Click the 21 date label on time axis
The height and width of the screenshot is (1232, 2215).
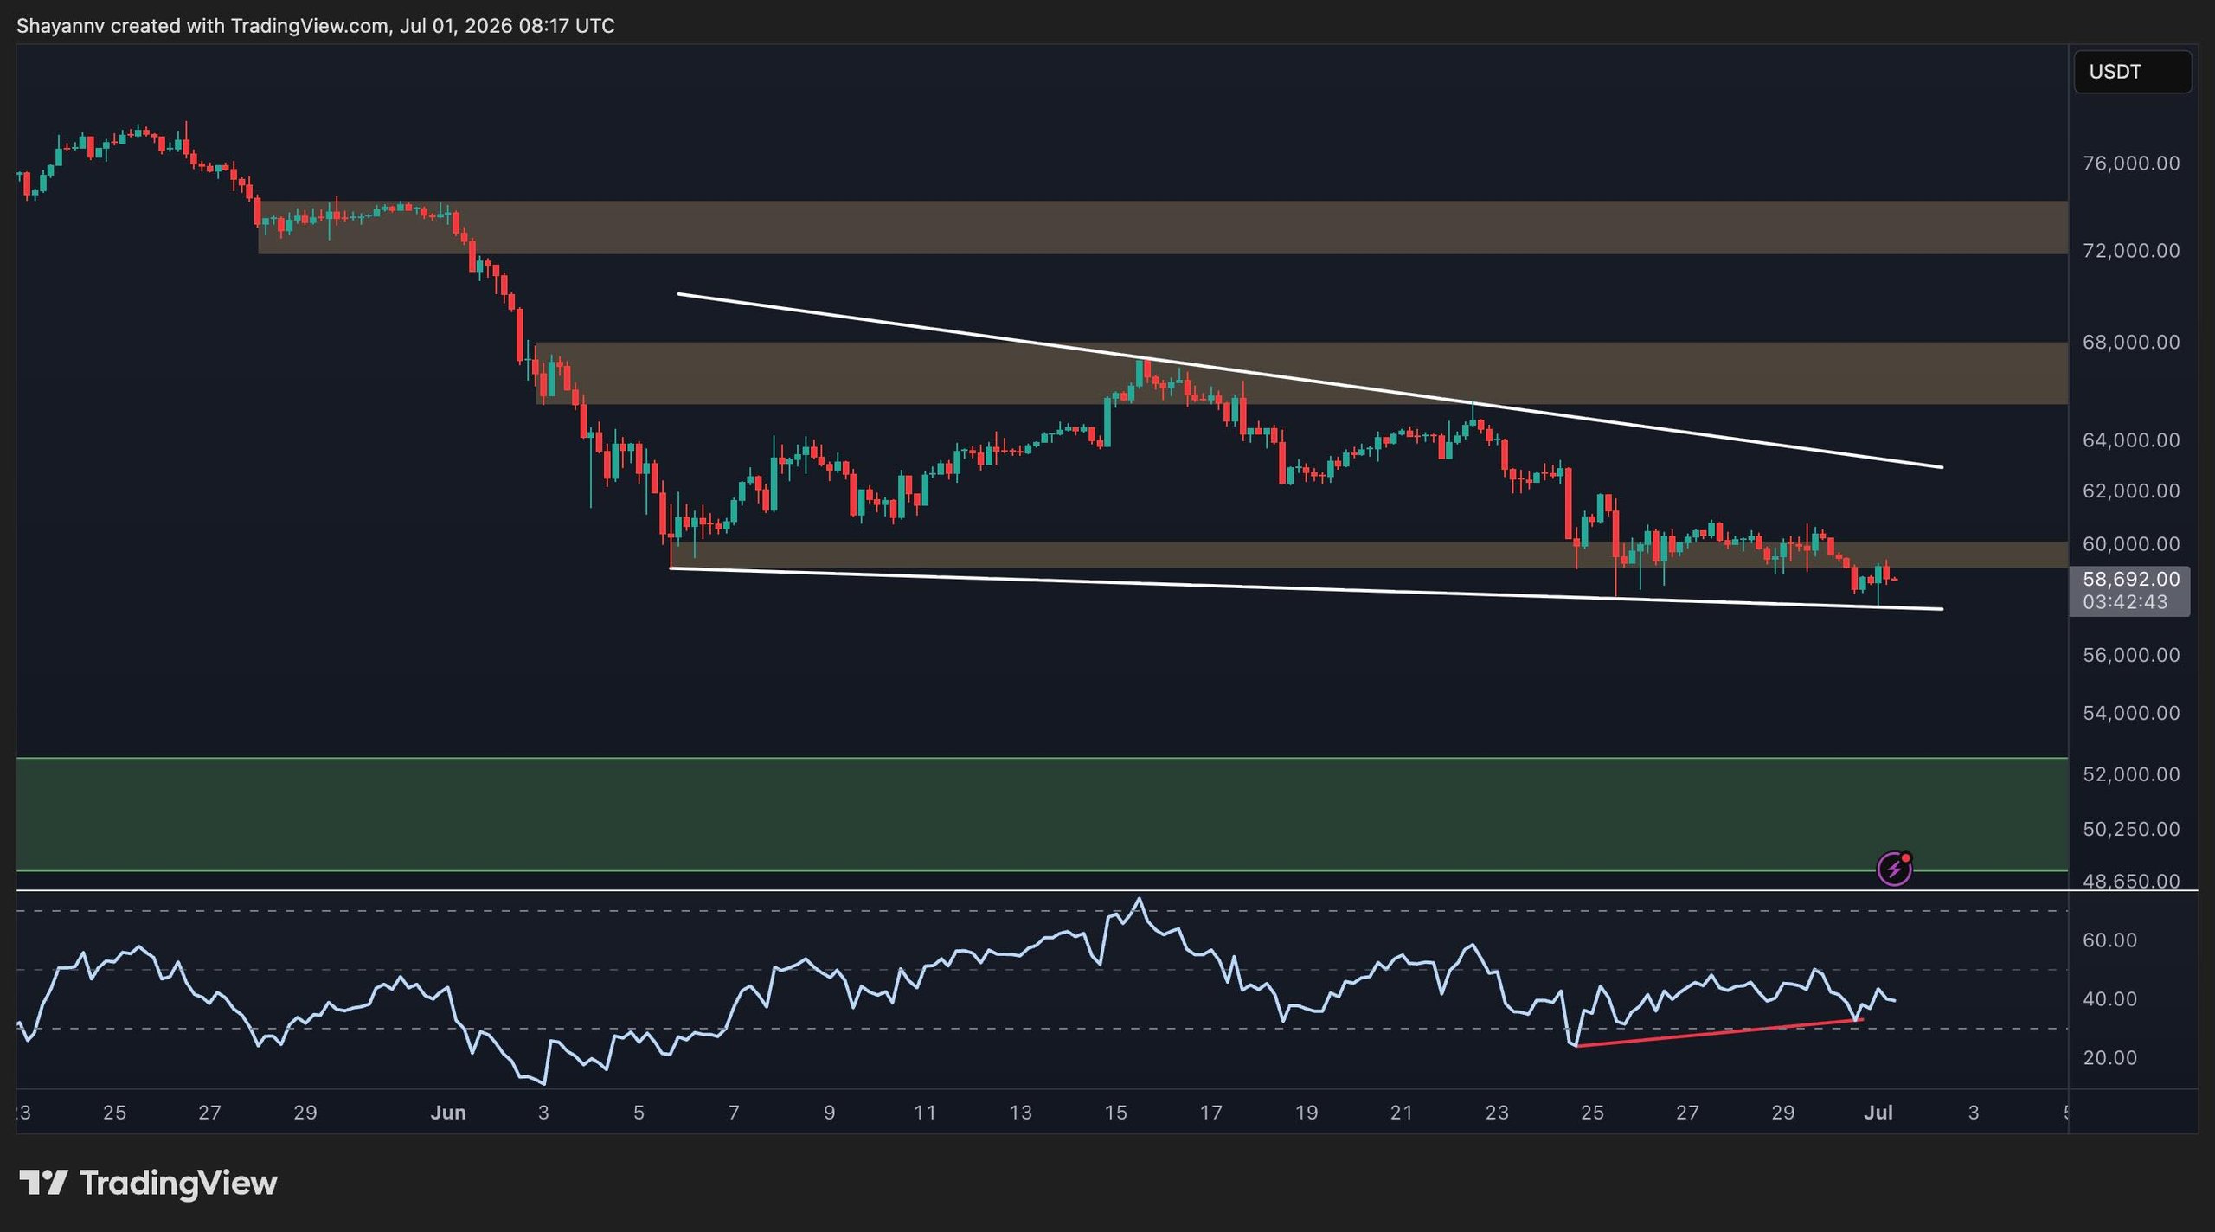(x=1401, y=1113)
